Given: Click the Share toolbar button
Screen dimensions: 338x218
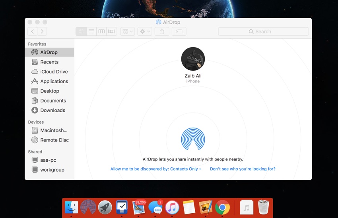Looking at the screenshot, I should 162,31.
